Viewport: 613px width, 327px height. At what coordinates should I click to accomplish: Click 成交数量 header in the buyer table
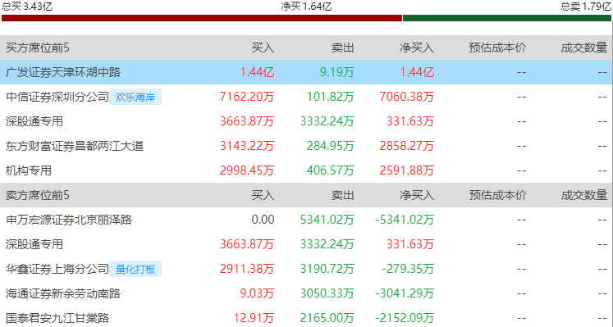pyautogui.click(x=584, y=48)
